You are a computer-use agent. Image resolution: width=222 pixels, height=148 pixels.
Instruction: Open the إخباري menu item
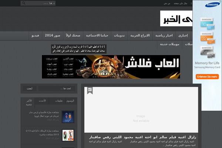183,36
